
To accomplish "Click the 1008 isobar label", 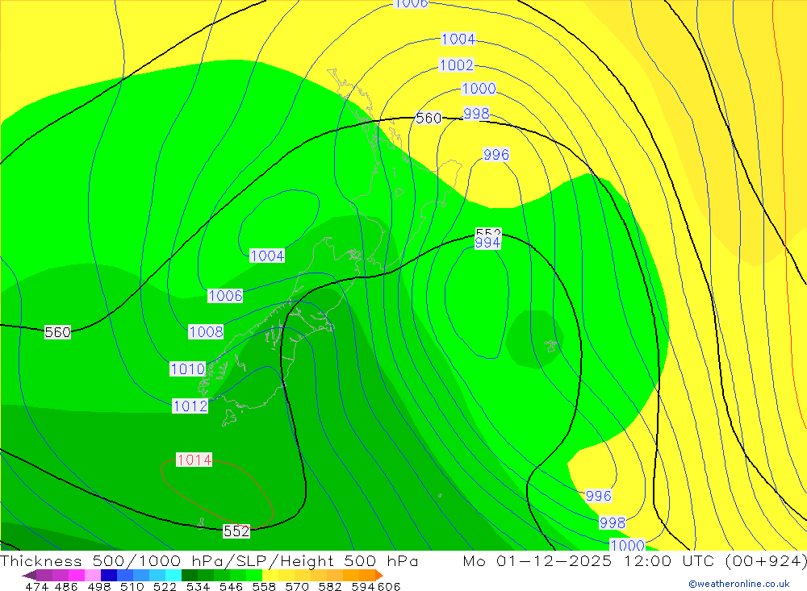I will coord(206,331).
